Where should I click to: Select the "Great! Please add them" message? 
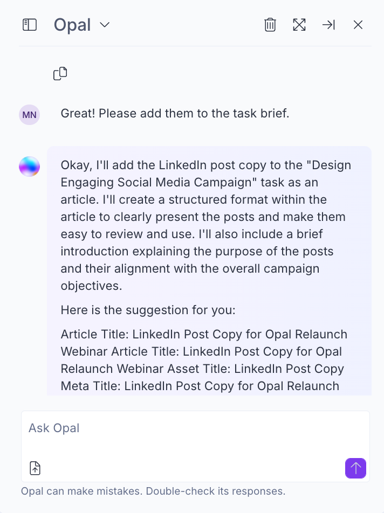(x=175, y=114)
